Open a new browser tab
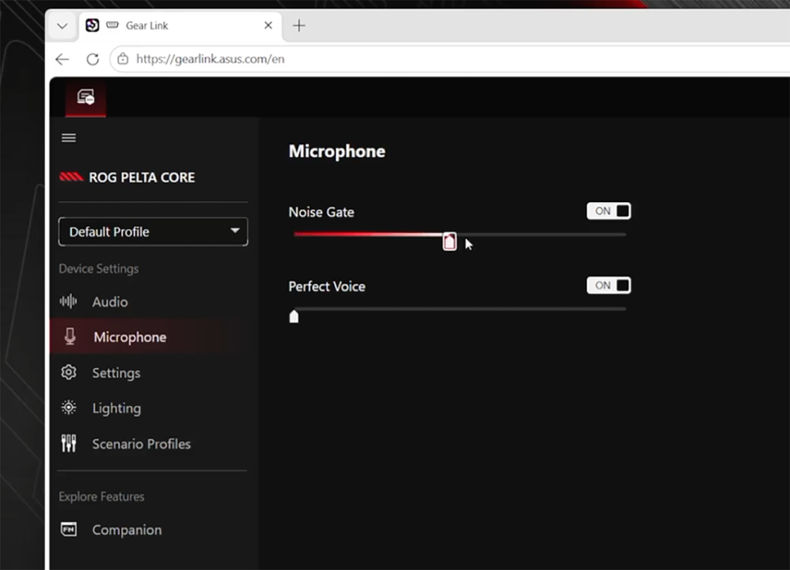 click(299, 25)
